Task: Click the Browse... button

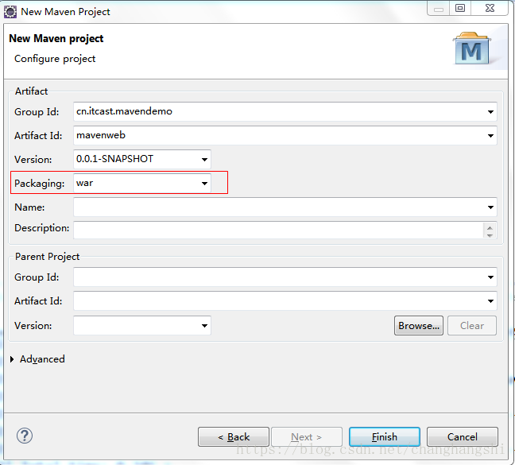Action: tap(419, 326)
